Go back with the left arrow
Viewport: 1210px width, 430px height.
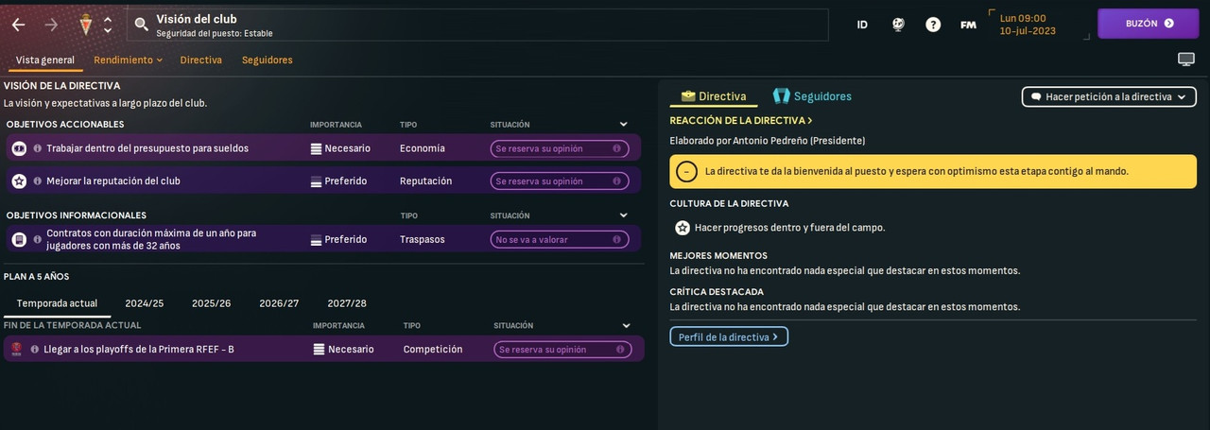tap(18, 25)
